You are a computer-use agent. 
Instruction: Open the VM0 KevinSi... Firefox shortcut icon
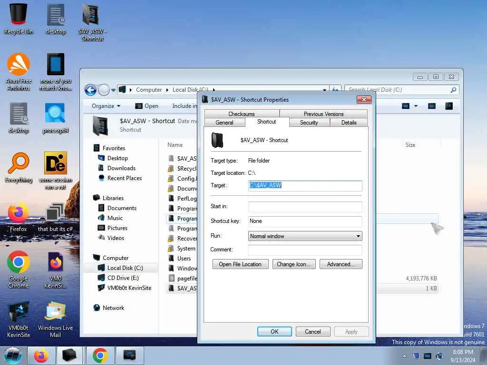coord(55,269)
